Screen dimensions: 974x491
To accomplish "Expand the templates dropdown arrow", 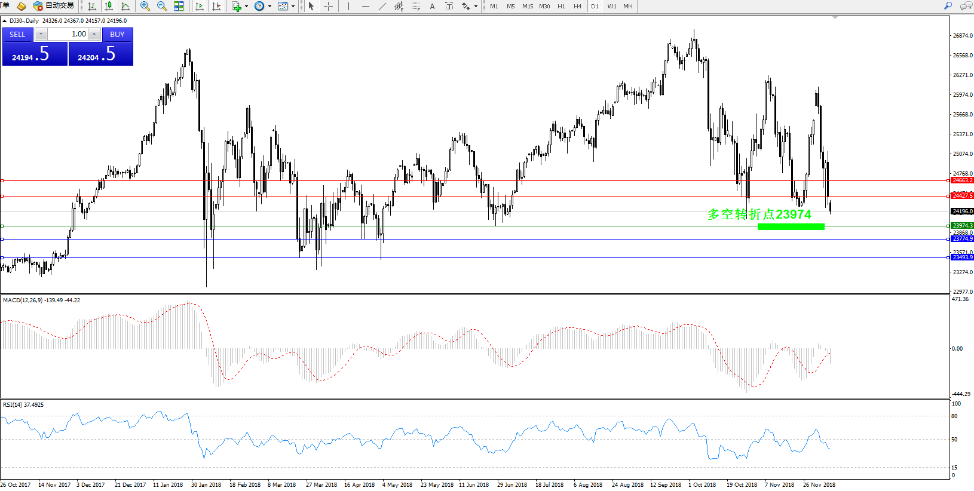I will point(293,7).
